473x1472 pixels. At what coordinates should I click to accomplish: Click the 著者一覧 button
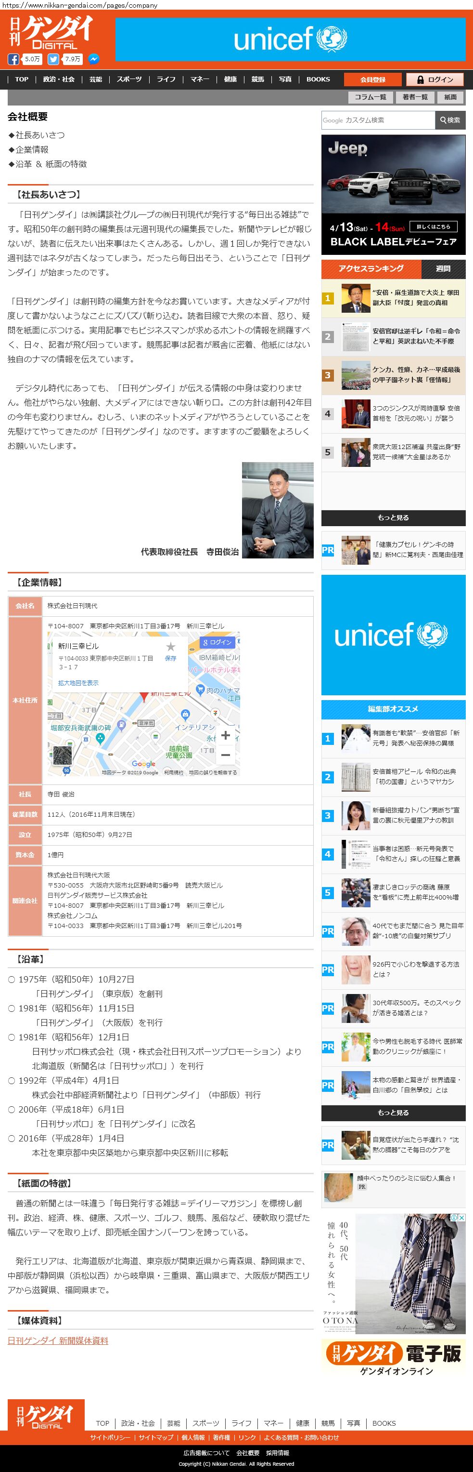pyautogui.click(x=415, y=97)
